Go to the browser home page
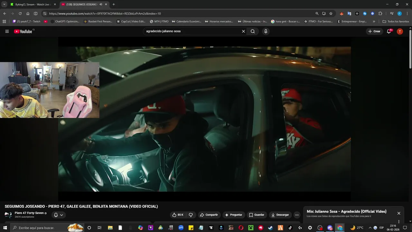This screenshot has width=412, height=232. click(x=28, y=14)
